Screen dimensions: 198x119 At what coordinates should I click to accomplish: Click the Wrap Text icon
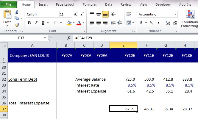[x=129, y=14]
